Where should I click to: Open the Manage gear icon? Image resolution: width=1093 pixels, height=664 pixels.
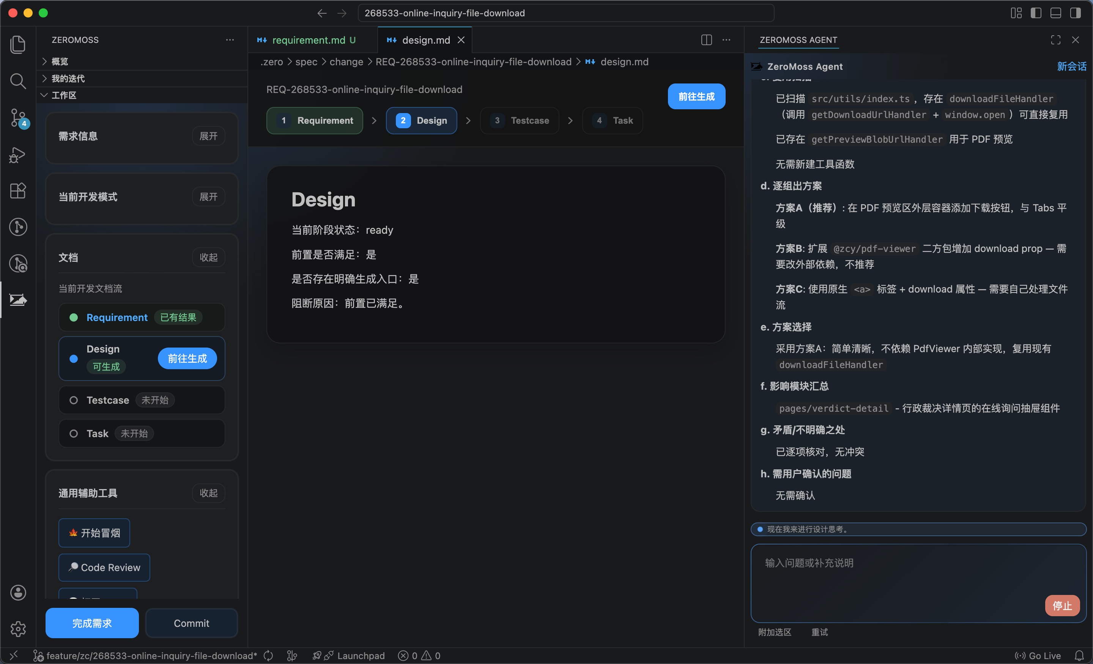pyautogui.click(x=18, y=628)
